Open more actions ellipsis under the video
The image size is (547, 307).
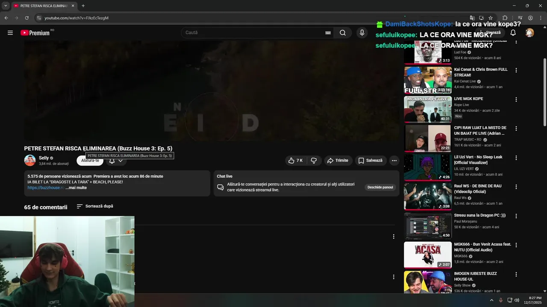point(394,160)
